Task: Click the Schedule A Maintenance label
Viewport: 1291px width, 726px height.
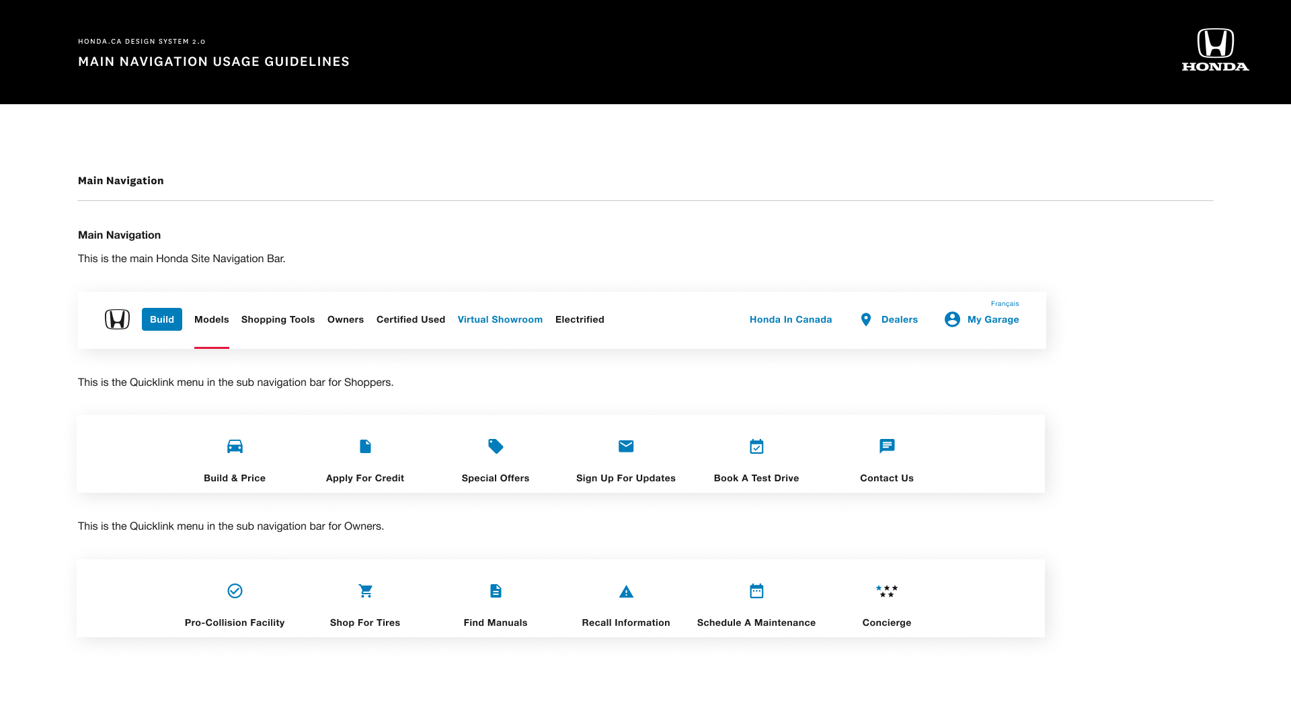Action: click(756, 622)
